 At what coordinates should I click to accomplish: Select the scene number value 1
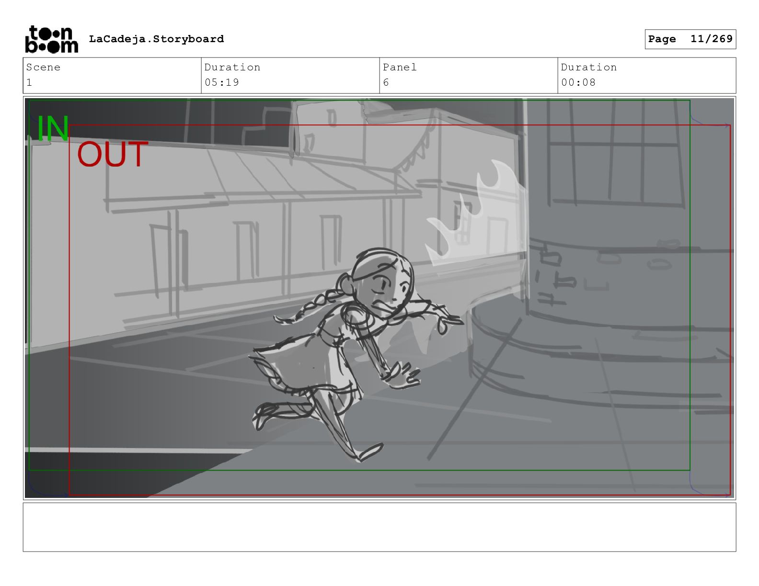tap(29, 82)
